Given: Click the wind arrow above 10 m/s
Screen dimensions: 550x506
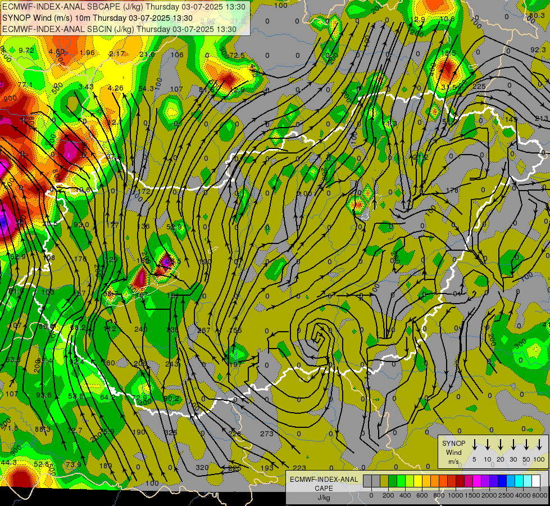Looking at the screenshot, I should click(x=487, y=445).
